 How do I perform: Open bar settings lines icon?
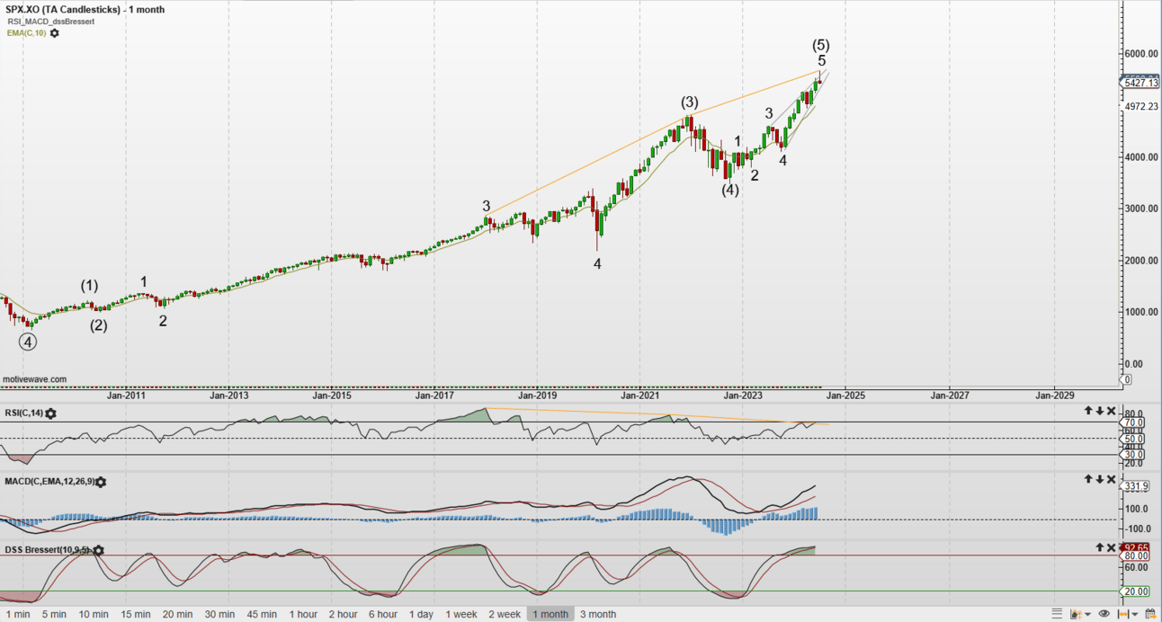pos(1057,614)
